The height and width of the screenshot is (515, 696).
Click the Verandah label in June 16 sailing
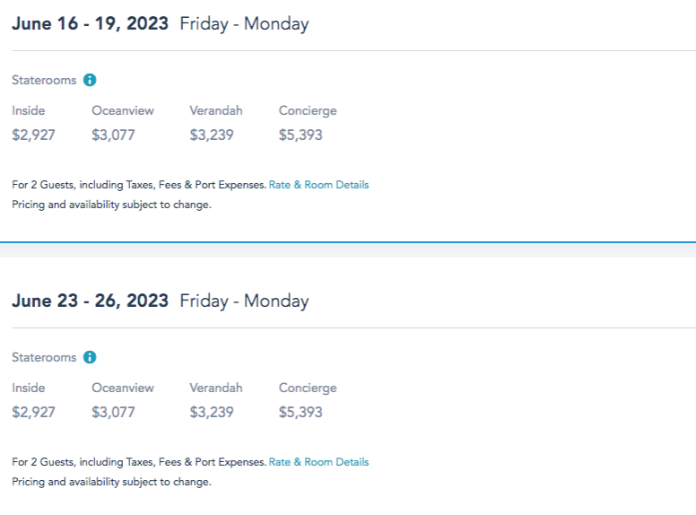(216, 110)
